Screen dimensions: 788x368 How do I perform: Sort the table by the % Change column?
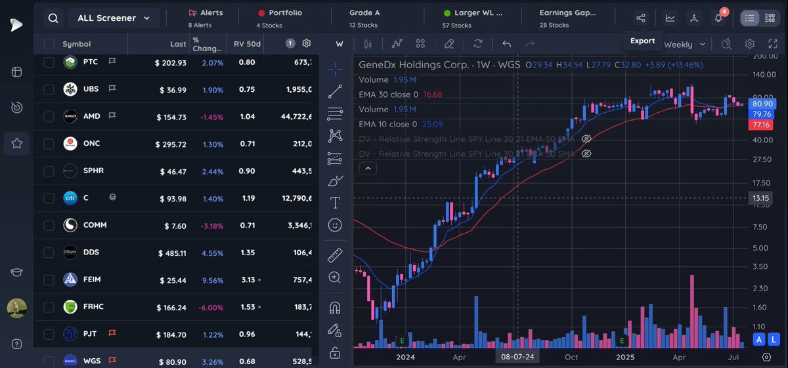tap(207, 44)
